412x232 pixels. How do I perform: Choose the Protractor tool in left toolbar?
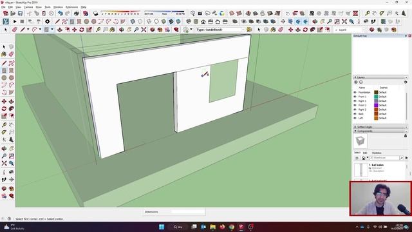(4, 132)
